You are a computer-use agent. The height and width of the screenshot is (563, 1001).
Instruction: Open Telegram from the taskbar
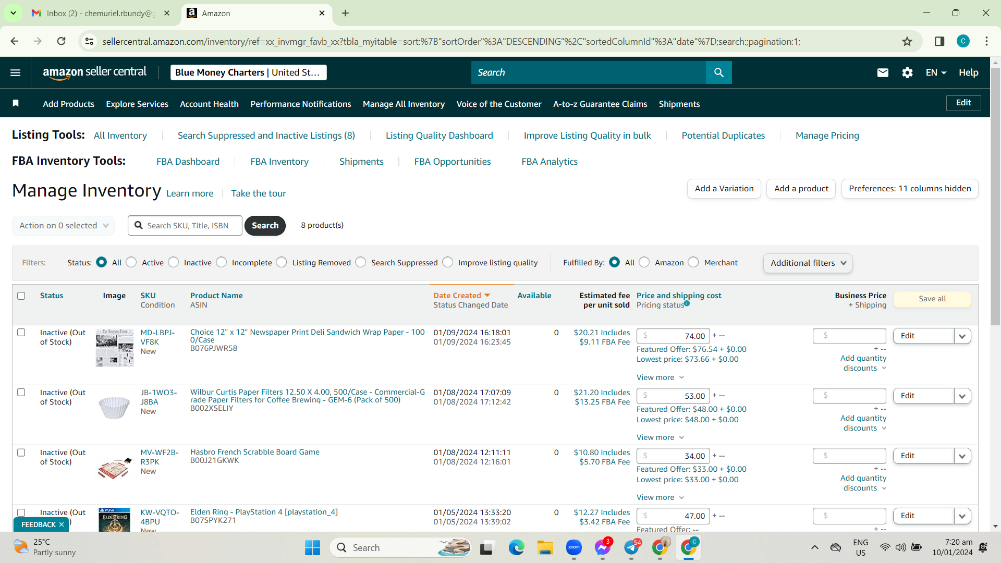(x=631, y=547)
